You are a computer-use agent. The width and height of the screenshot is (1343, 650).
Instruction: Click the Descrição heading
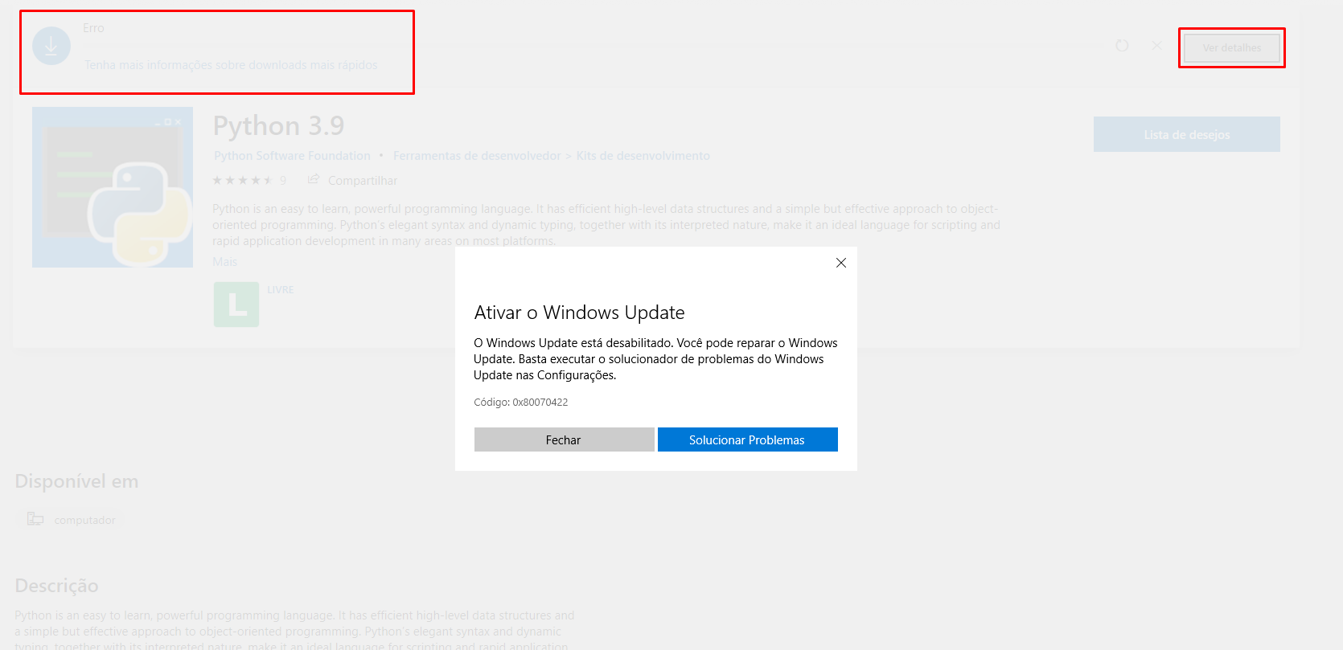tap(56, 586)
